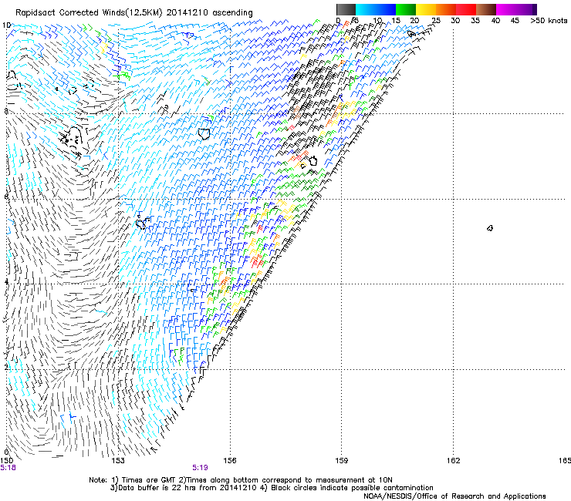The image size is (571, 501).
Task: Click the purple '5:19' time label
Action: click(x=200, y=468)
